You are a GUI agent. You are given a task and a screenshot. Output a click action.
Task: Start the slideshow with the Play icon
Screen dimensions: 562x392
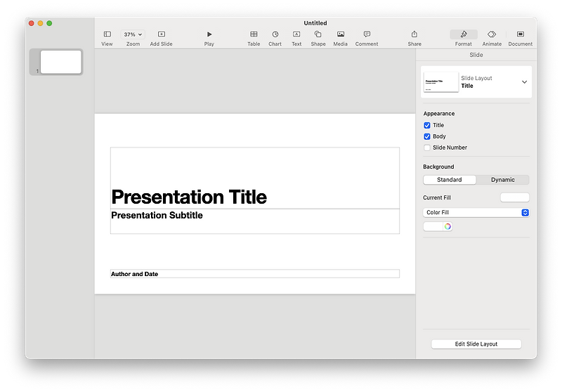[x=209, y=34]
